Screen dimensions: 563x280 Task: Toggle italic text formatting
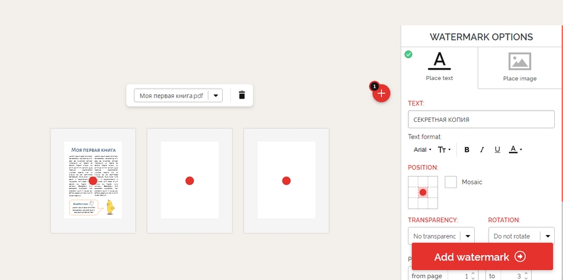pyautogui.click(x=482, y=149)
